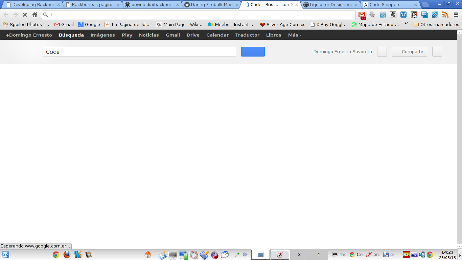This screenshot has height=260, width=462.
Task: Click the Compartir button
Action: pyautogui.click(x=410, y=52)
